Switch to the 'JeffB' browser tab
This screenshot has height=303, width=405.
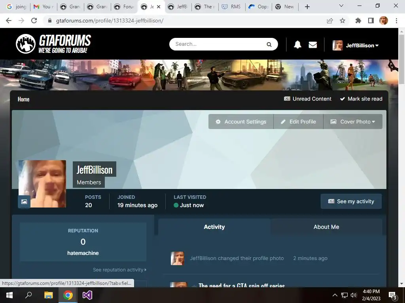(178, 7)
